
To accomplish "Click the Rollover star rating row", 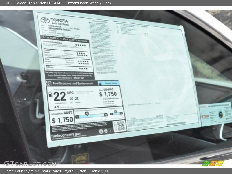I will click(83, 69).
